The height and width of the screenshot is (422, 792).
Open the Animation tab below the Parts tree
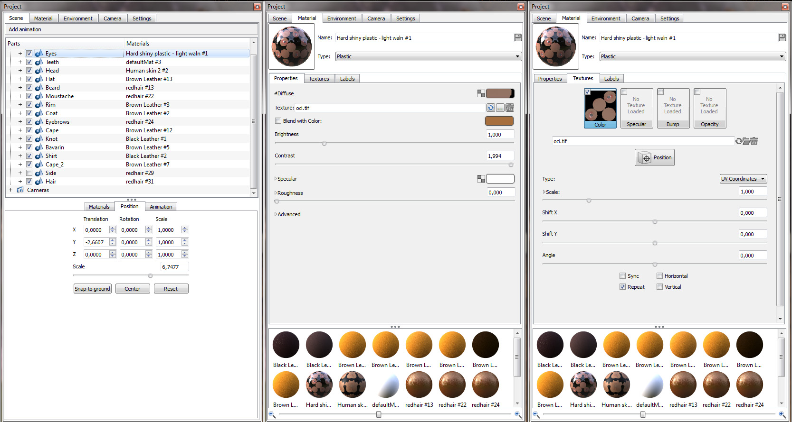click(161, 207)
